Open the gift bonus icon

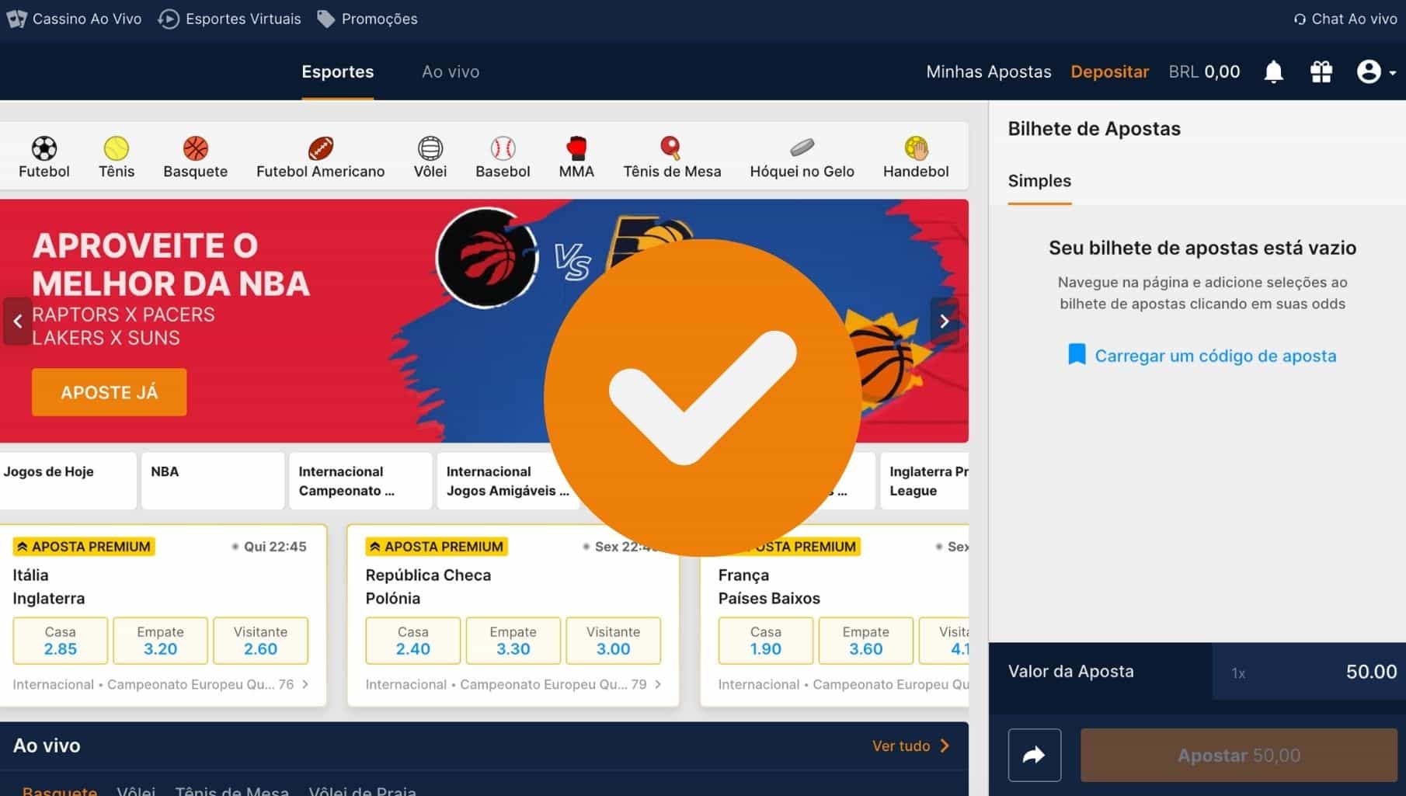click(x=1321, y=71)
